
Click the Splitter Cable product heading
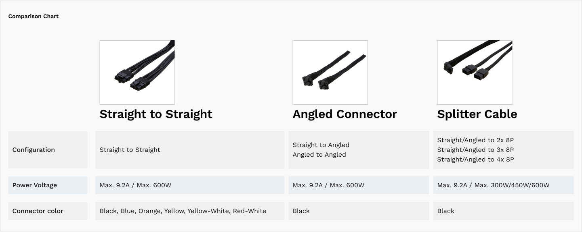pyautogui.click(x=477, y=114)
